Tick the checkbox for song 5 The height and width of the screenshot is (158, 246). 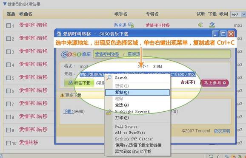pyautogui.click(x=9, y=78)
